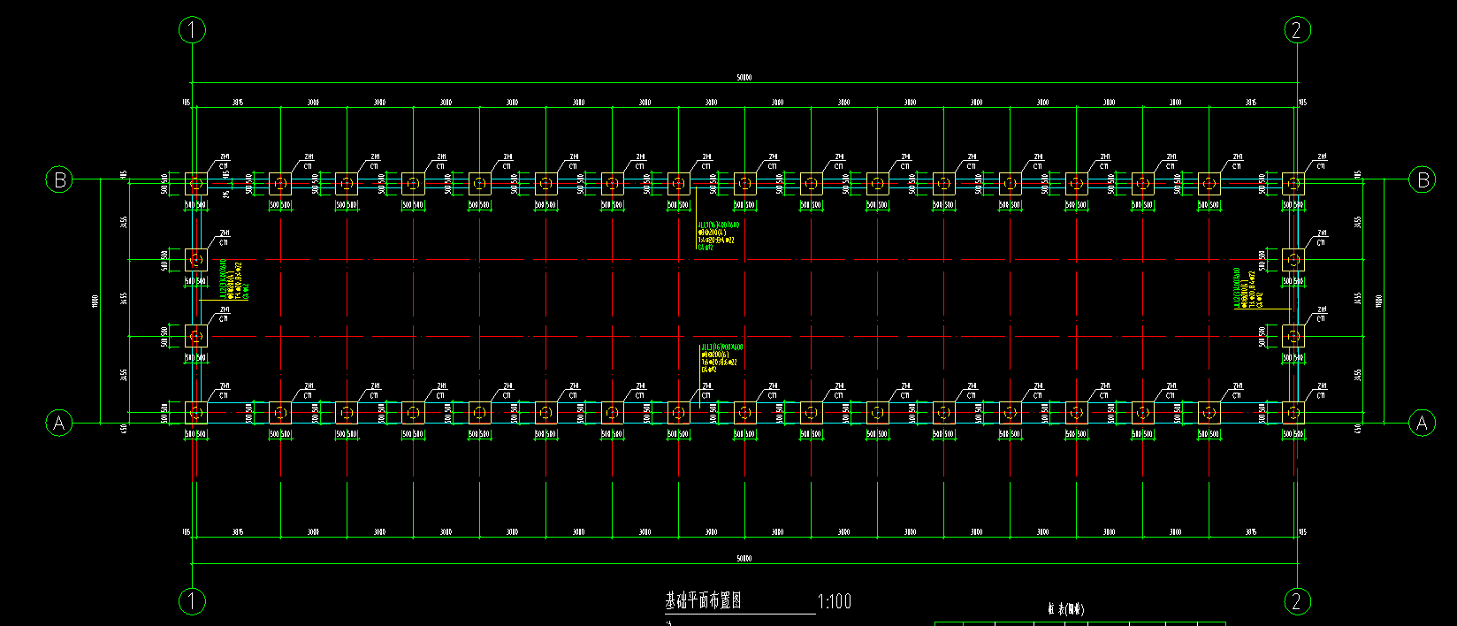This screenshot has height=626, width=1457.
Task: Select the bottom-right axis bubble numbered 2
Action: pos(1296,601)
